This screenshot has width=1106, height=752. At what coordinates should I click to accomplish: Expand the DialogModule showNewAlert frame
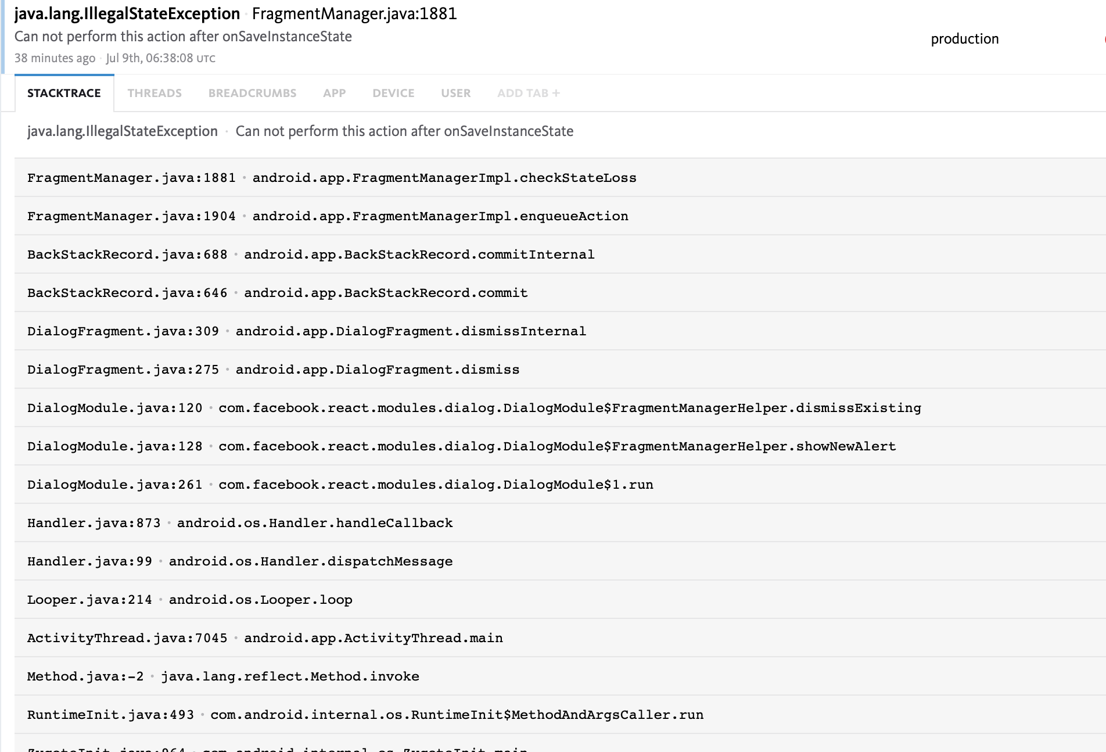click(461, 446)
